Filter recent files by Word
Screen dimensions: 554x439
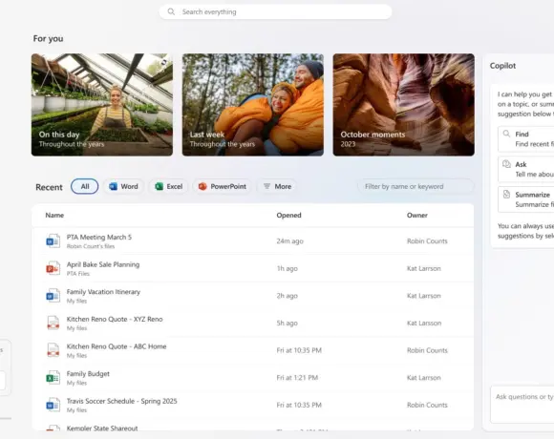(123, 186)
